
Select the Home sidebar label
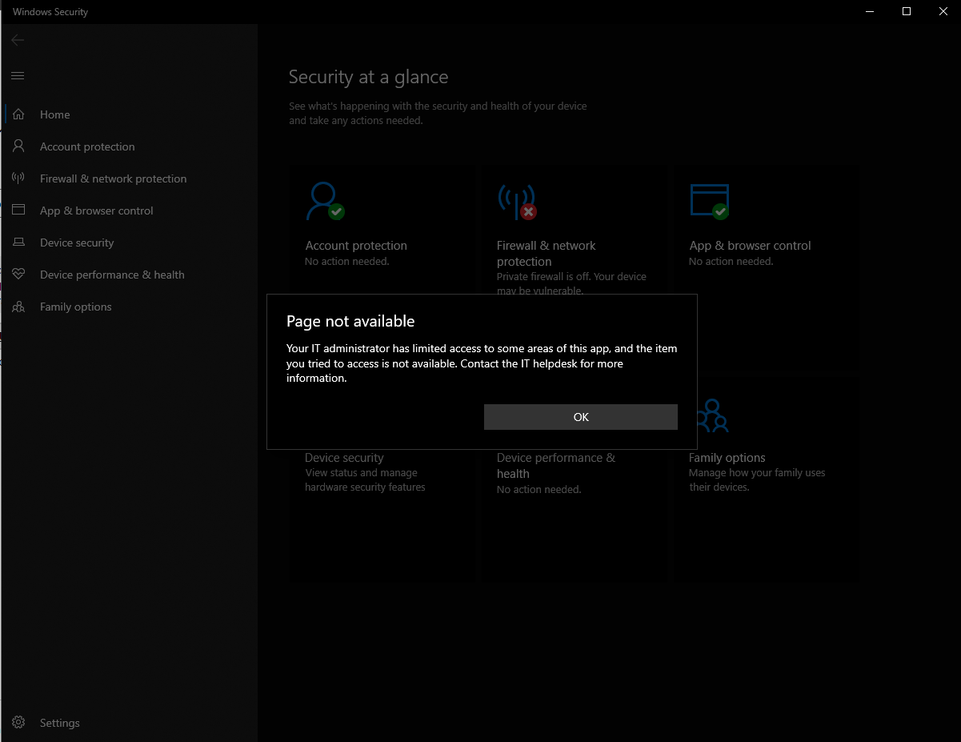click(55, 114)
